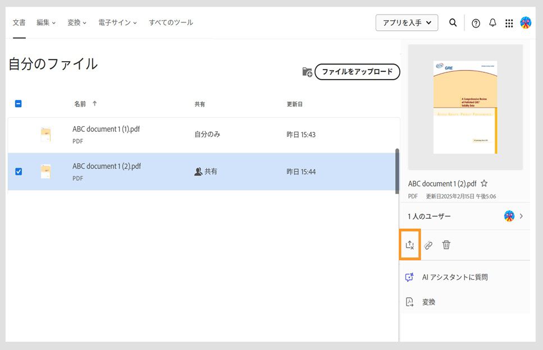Open search with the magnifier icon
543x350 pixels.
point(453,22)
